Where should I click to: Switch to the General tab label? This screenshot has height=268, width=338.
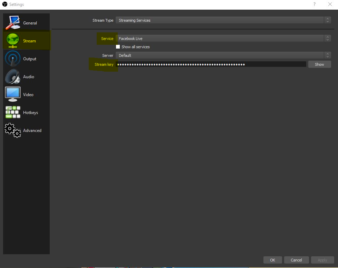pyautogui.click(x=30, y=23)
